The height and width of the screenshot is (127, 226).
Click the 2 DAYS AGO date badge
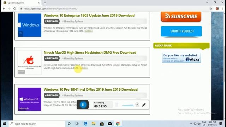52,21
